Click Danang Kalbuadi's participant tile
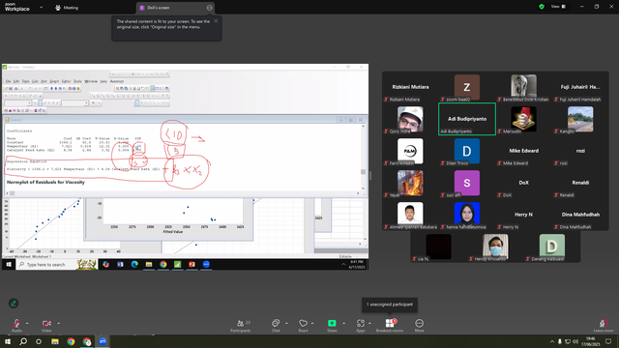Image resolution: width=619 pixels, height=348 pixels. pos(552,247)
